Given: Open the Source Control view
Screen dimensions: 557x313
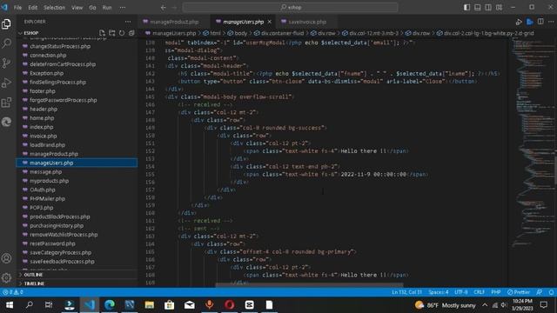Looking at the screenshot, I should point(6,63).
